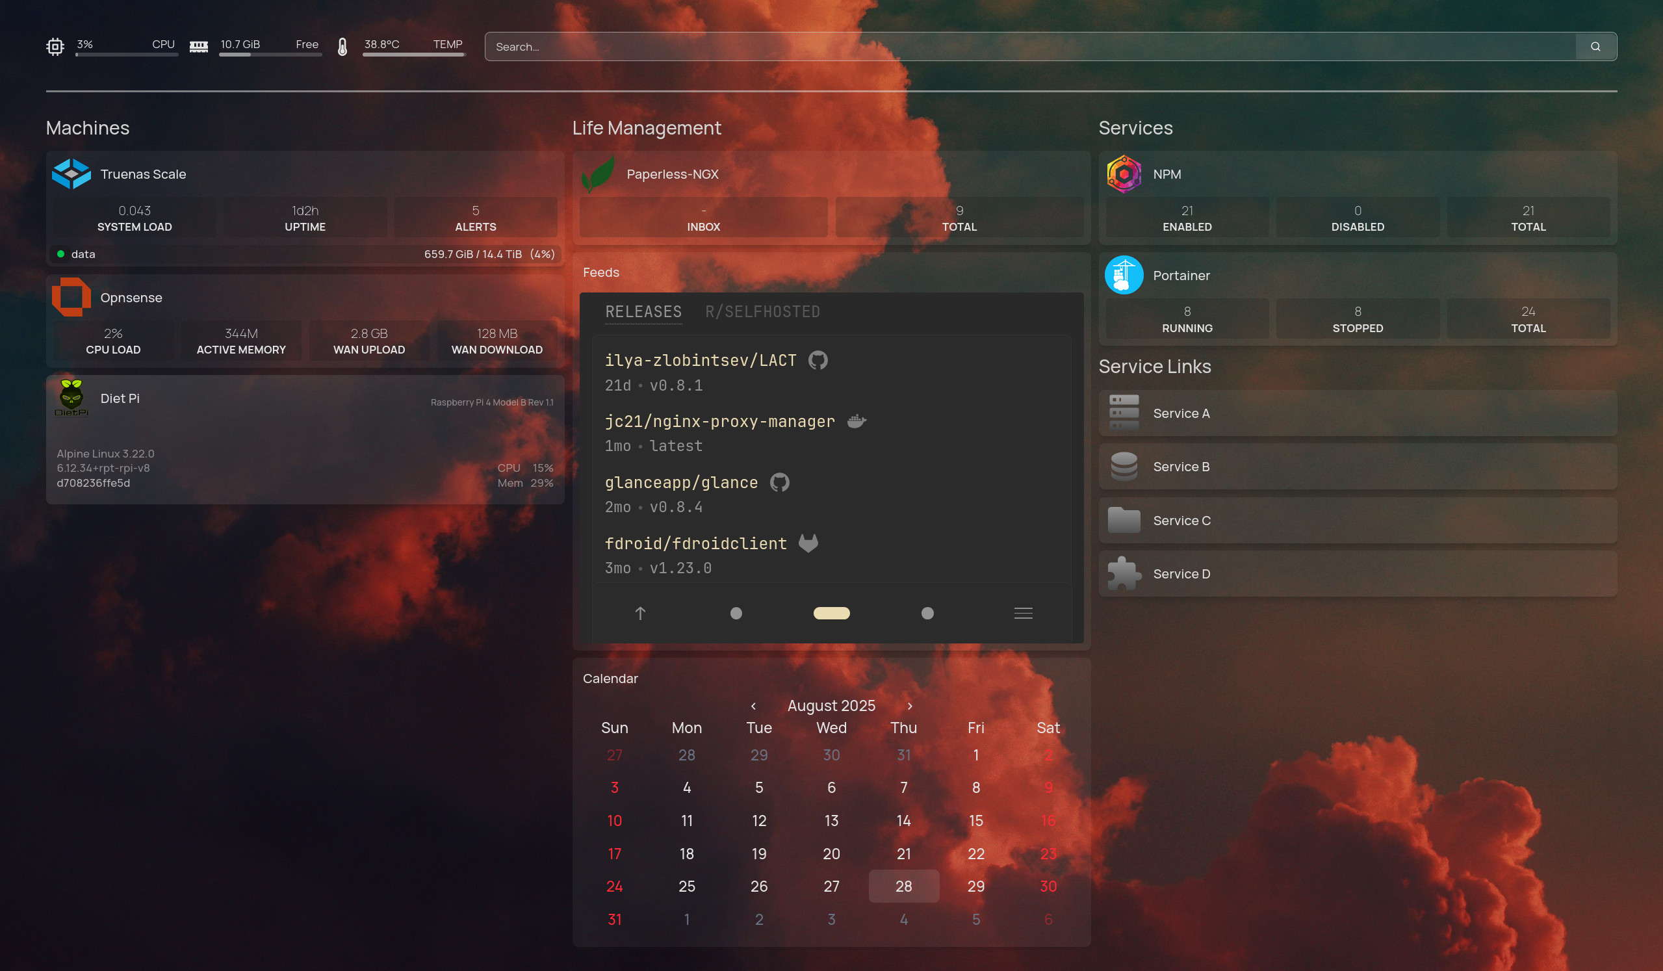Click the August 2025 month title
This screenshot has height=971, width=1663.
click(832, 706)
